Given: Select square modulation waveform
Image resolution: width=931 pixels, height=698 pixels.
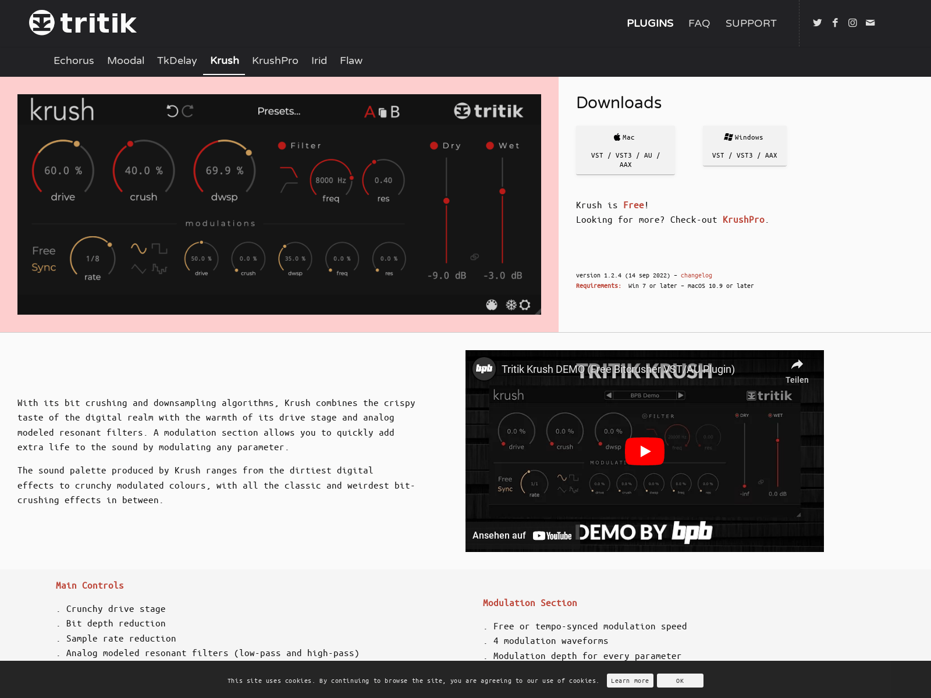Looking at the screenshot, I should tap(159, 248).
